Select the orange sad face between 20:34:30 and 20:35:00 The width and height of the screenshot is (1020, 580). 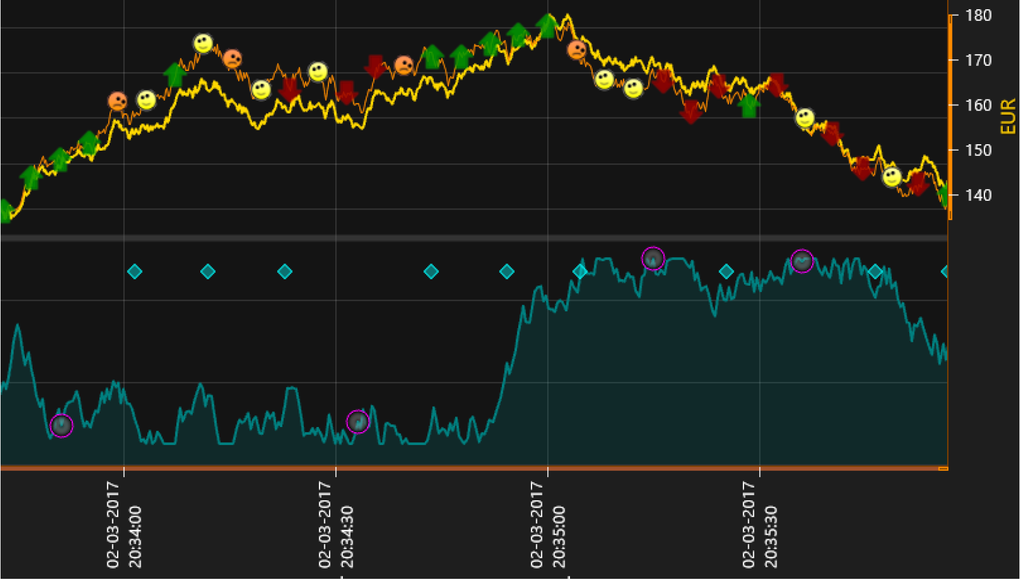click(403, 65)
